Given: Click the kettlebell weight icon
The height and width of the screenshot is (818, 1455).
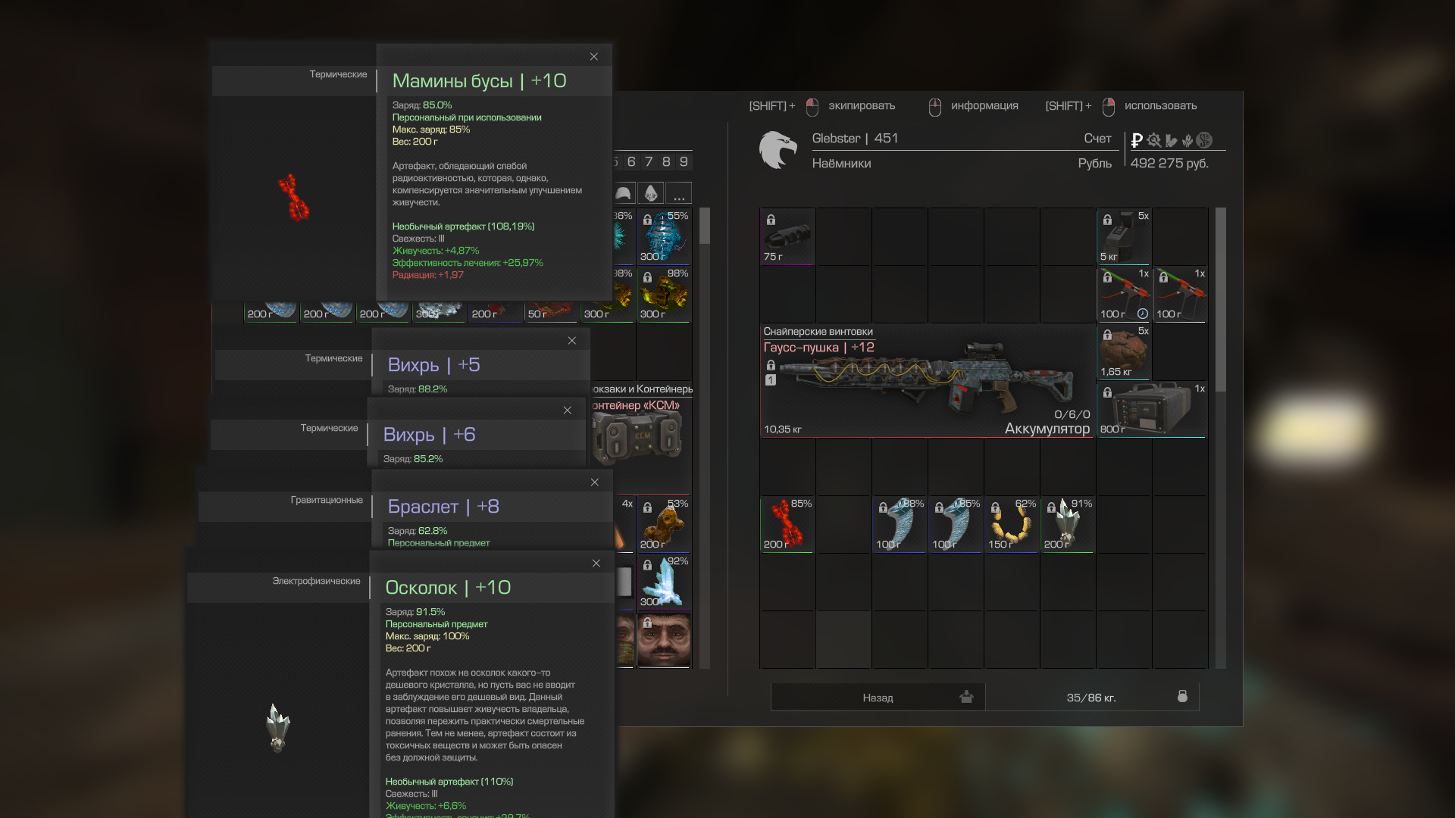Looking at the screenshot, I should pyautogui.click(x=1182, y=697).
